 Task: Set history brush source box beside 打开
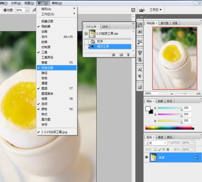tap(86, 42)
